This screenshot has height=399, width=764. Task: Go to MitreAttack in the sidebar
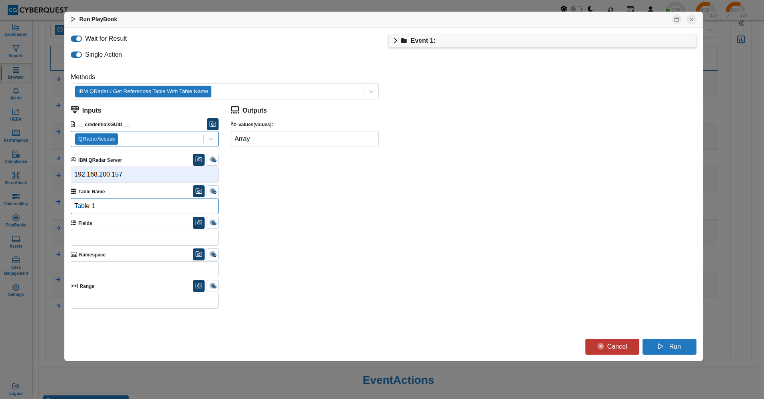[x=16, y=178]
